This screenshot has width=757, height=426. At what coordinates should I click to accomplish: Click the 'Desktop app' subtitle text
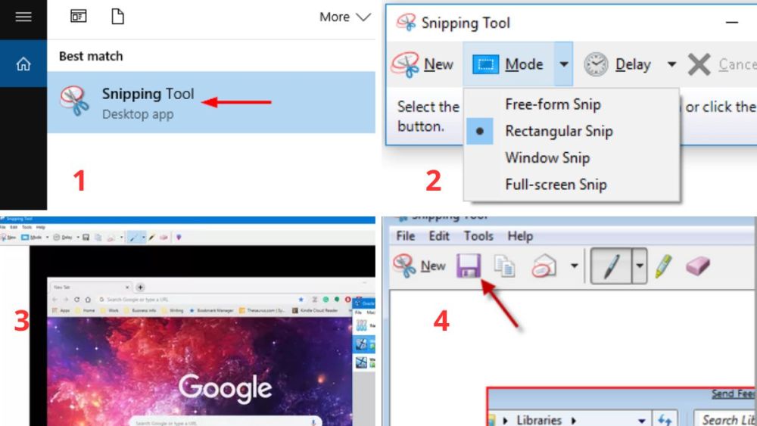click(138, 114)
